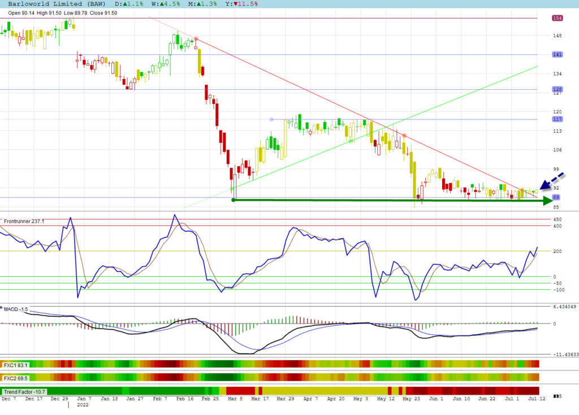579x415 pixels.
Task: Click the 113 price axis value
Action: pos(557,131)
